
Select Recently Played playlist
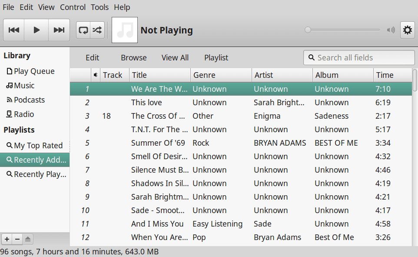(x=35, y=174)
